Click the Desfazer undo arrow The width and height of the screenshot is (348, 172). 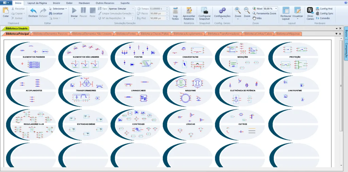33,10
